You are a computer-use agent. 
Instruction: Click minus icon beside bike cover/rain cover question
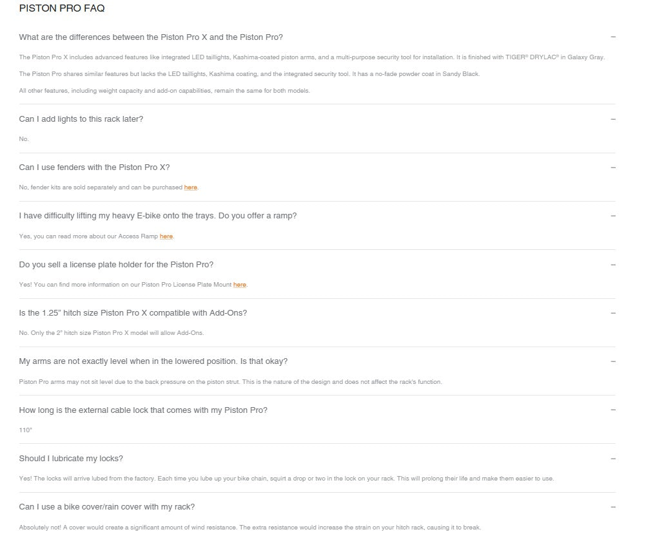tap(612, 507)
